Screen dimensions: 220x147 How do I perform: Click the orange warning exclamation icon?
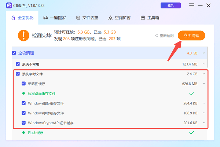tap(23, 36)
